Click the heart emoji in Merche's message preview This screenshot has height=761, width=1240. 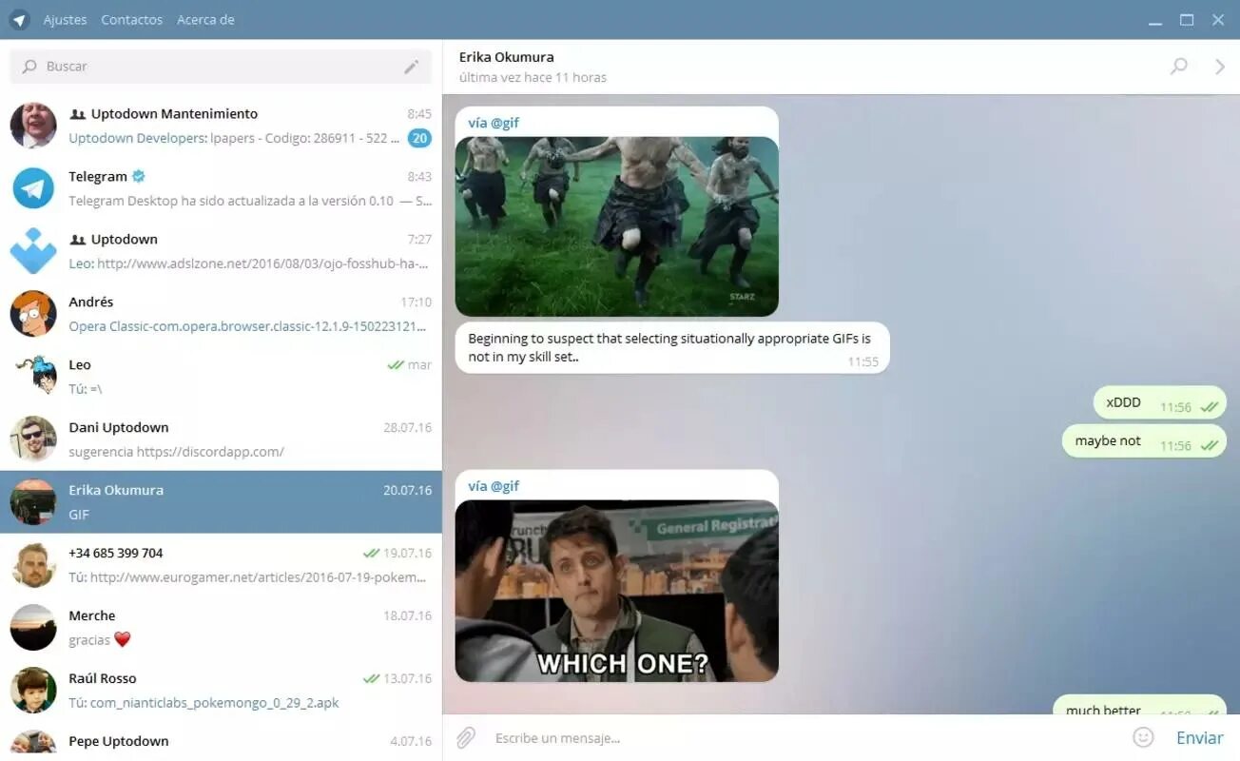coord(125,640)
